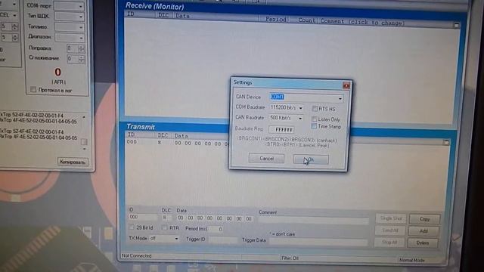
Task: Open the CAN Baudrate dropdown
Action: coord(300,119)
